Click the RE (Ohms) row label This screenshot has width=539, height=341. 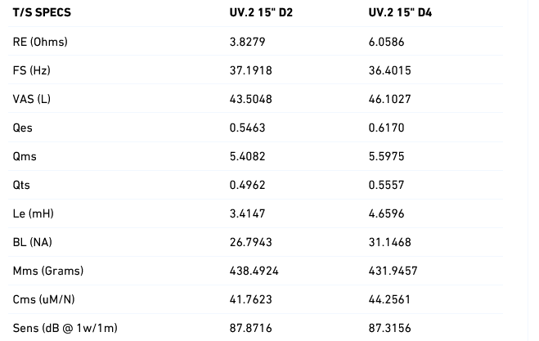coord(40,42)
